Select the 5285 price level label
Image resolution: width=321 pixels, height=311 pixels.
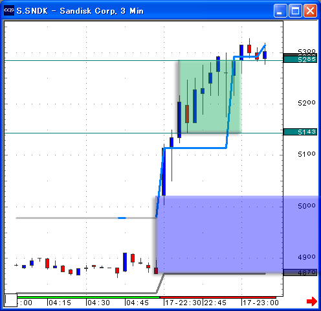tap(300, 60)
